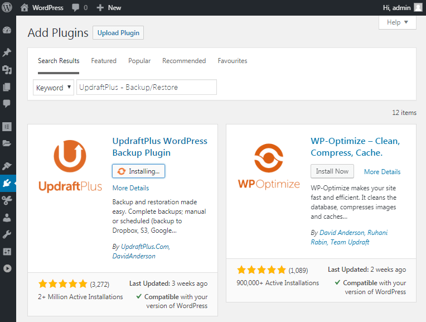Screen dimensions: 426x322
Task: Open Settings sliders sidebar icon
Action: [7, 252]
